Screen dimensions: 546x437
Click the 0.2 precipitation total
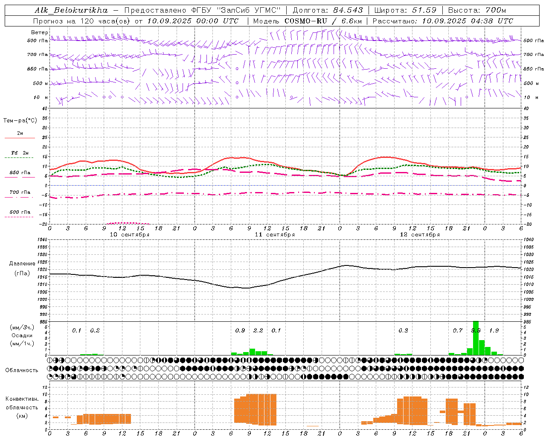point(95,331)
